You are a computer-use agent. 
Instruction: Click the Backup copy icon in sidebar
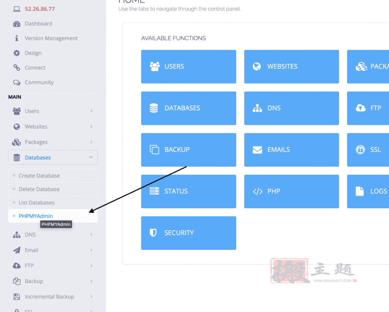point(17,281)
